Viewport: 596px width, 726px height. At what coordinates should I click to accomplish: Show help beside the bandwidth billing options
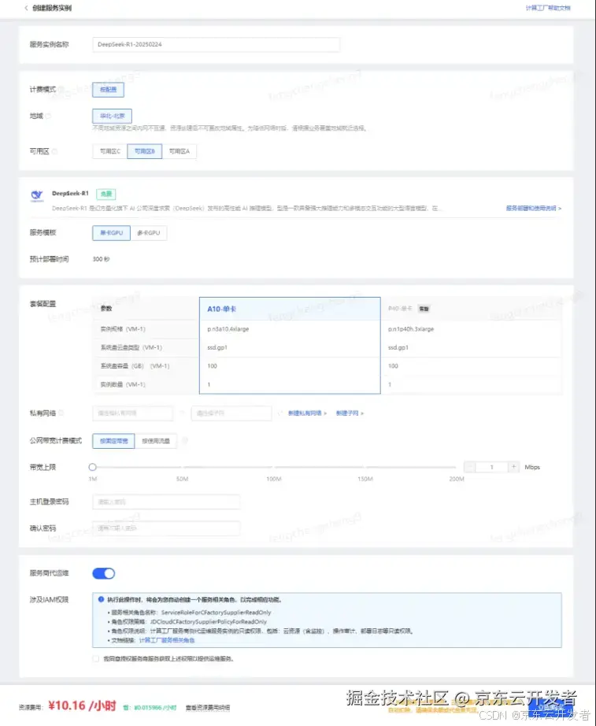tap(185, 441)
